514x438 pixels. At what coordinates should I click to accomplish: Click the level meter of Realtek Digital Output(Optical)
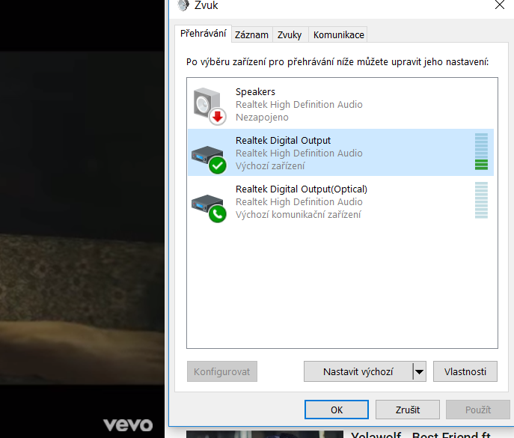pos(481,200)
